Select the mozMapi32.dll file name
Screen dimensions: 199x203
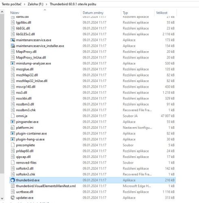[x=27, y=75]
